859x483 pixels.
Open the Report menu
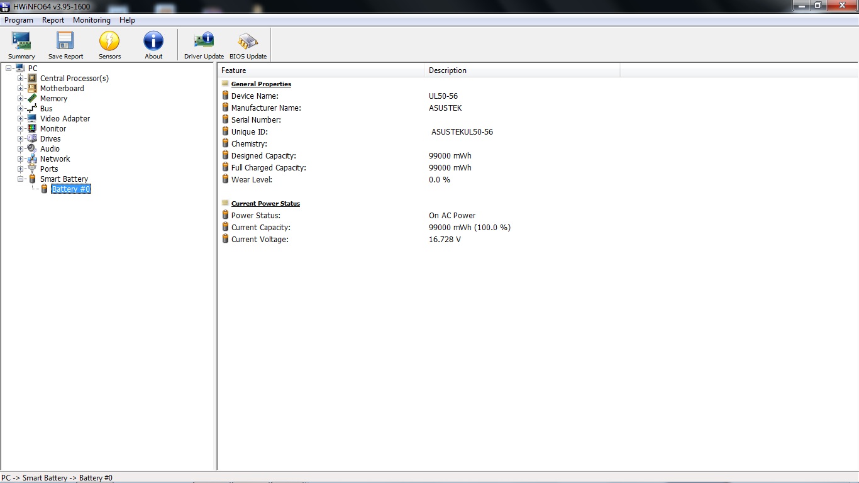click(53, 20)
